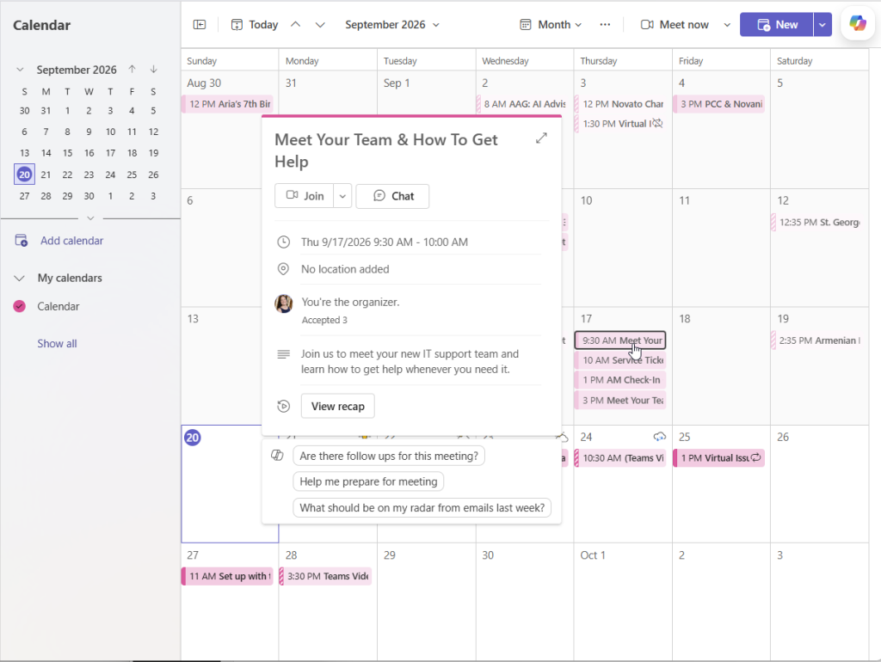Screen dimensions: 881x662
Task: Open the 3:30 PM Teams Vide event
Action: coord(326,576)
